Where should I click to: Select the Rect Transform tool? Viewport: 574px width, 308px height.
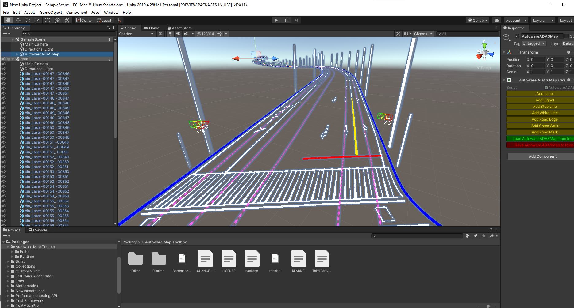(x=48, y=20)
